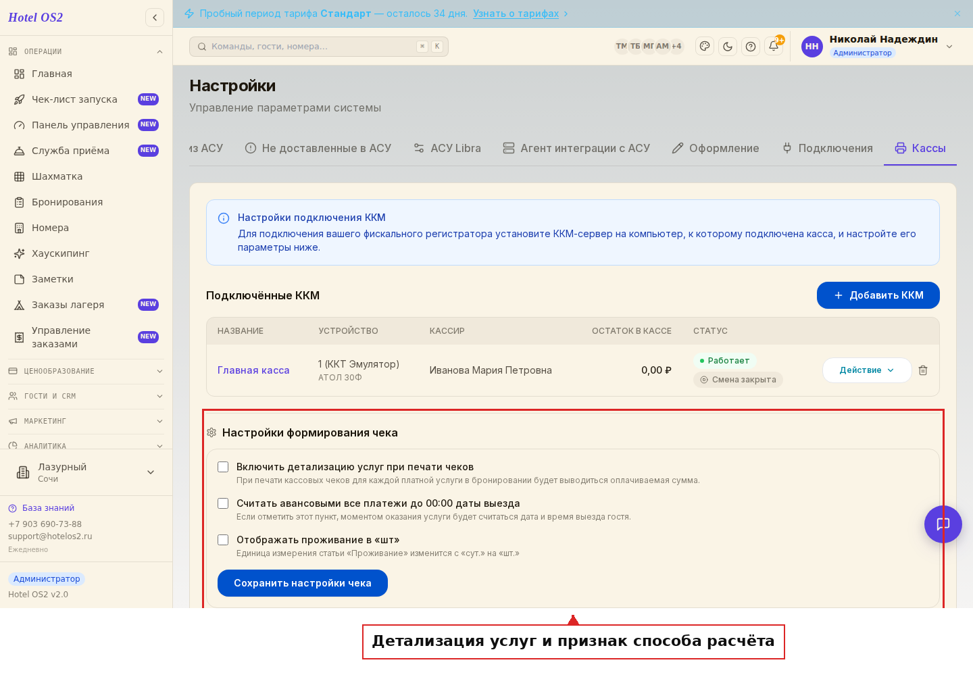Open Шахматка grid view
Viewport: 973px width, 675px height.
pyautogui.click(x=86, y=176)
